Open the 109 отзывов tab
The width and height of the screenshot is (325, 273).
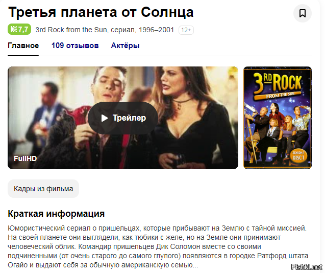(75, 45)
